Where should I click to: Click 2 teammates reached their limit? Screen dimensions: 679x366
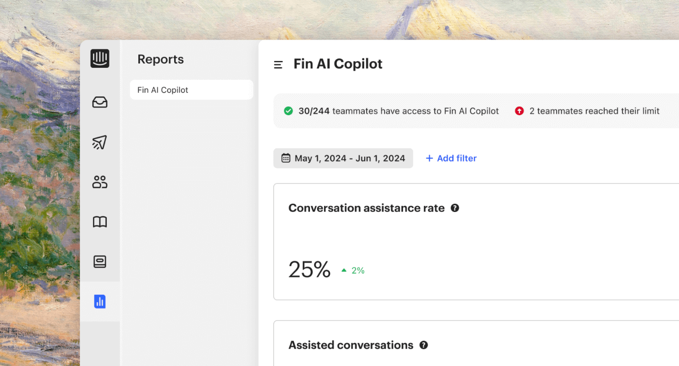(x=594, y=111)
